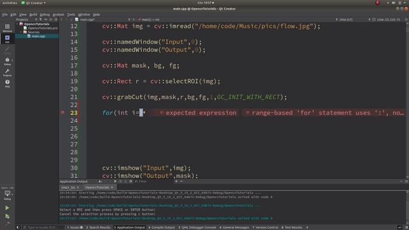Close the main.cpp document in editor toolbar
This screenshot has width=409, height=230.
tap(134, 20)
